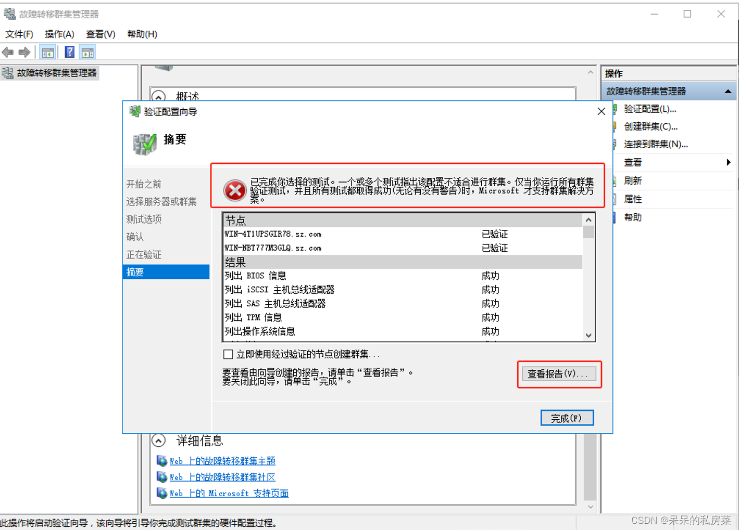Click 刷新 in the actions pane
The image size is (739, 530).
[x=633, y=181]
